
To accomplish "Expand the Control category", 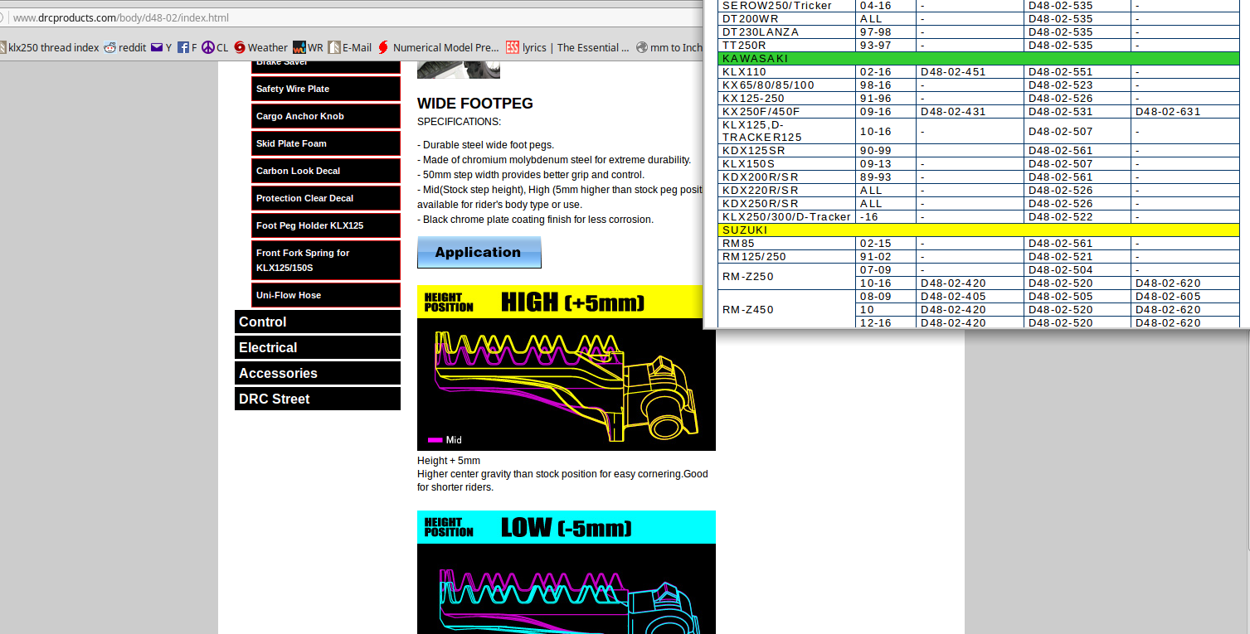I will (x=318, y=322).
